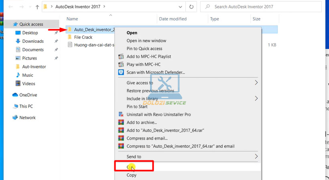Click the Network icon in sidebar
The image size is (329, 180).
[x=15, y=118]
